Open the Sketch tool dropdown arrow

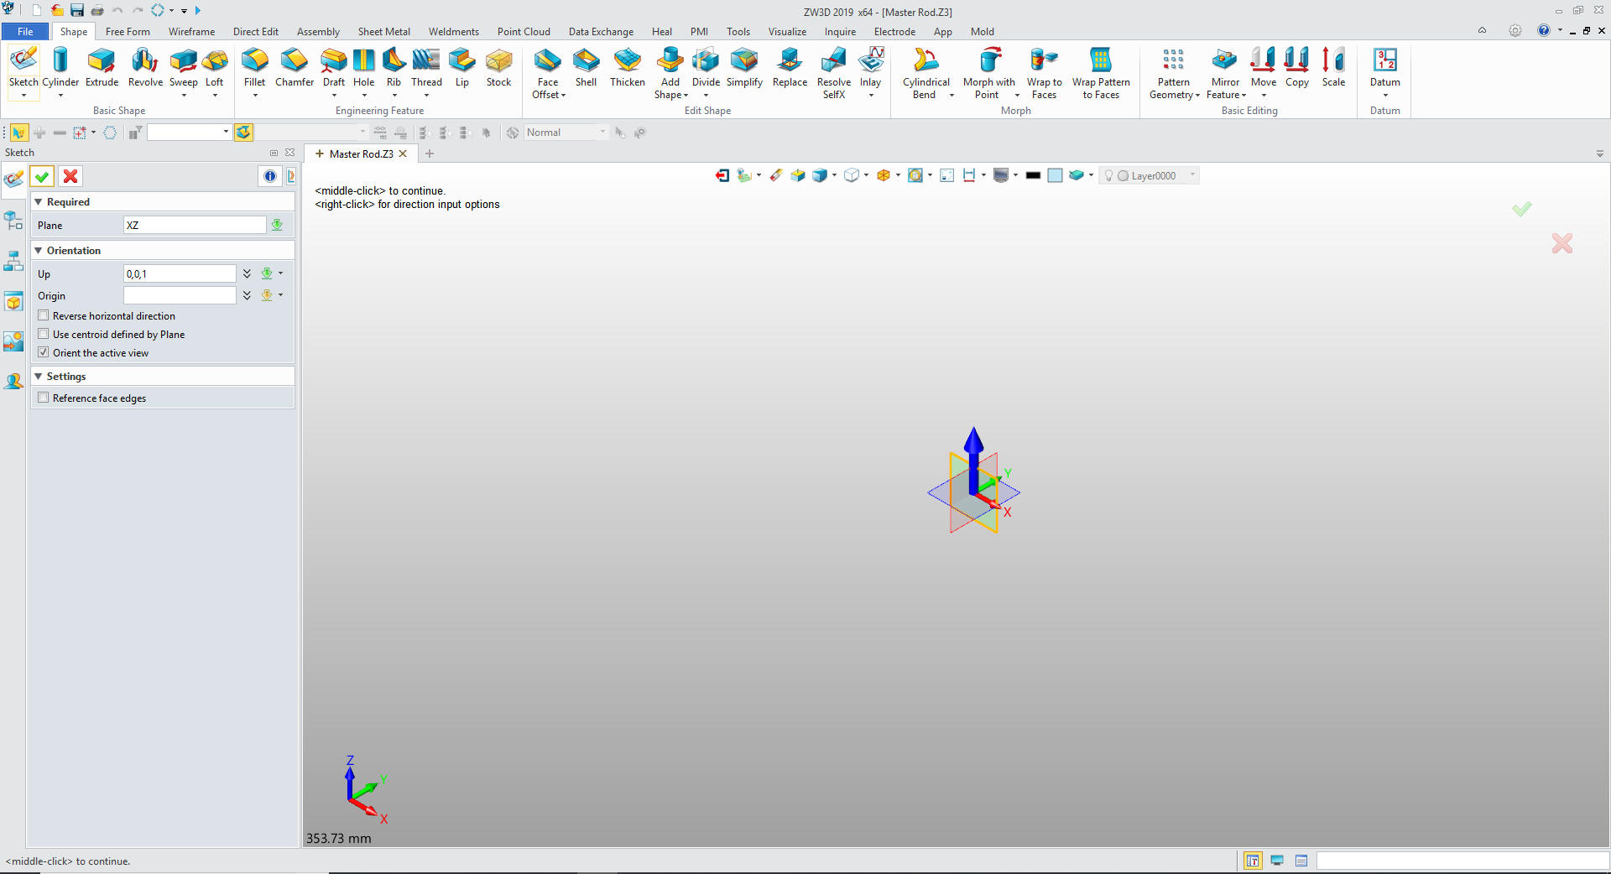point(23,96)
